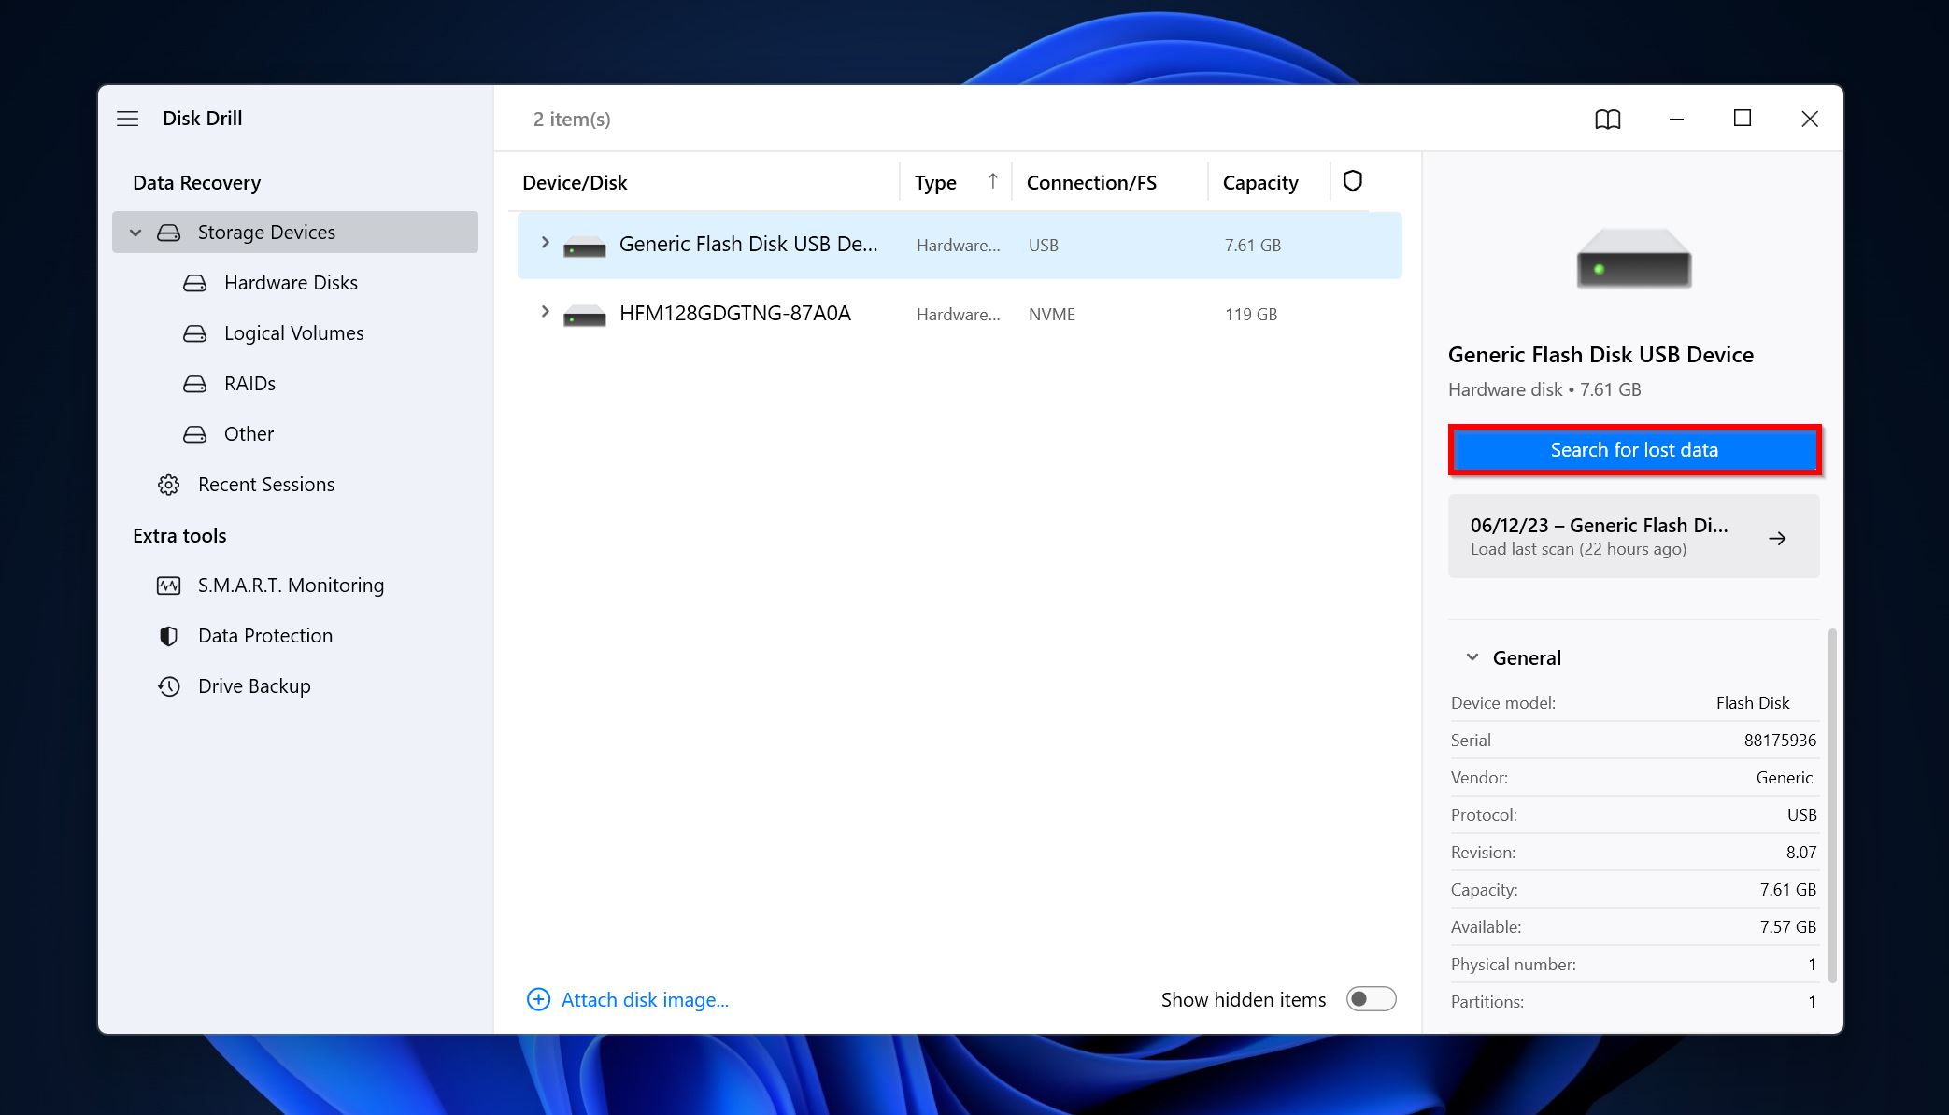Load last scan from 06/12/23
1949x1115 pixels.
coord(1633,535)
